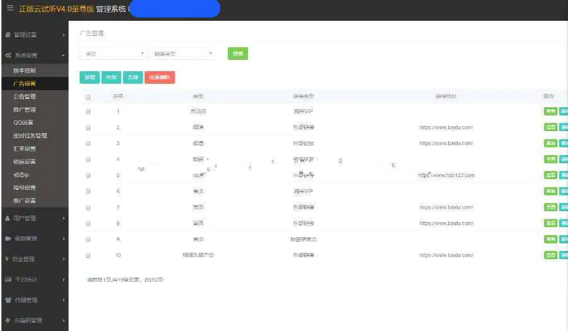The image size is (568, 331).
Task: Click the 平台统计 chart icon
Action: (8, 279)
